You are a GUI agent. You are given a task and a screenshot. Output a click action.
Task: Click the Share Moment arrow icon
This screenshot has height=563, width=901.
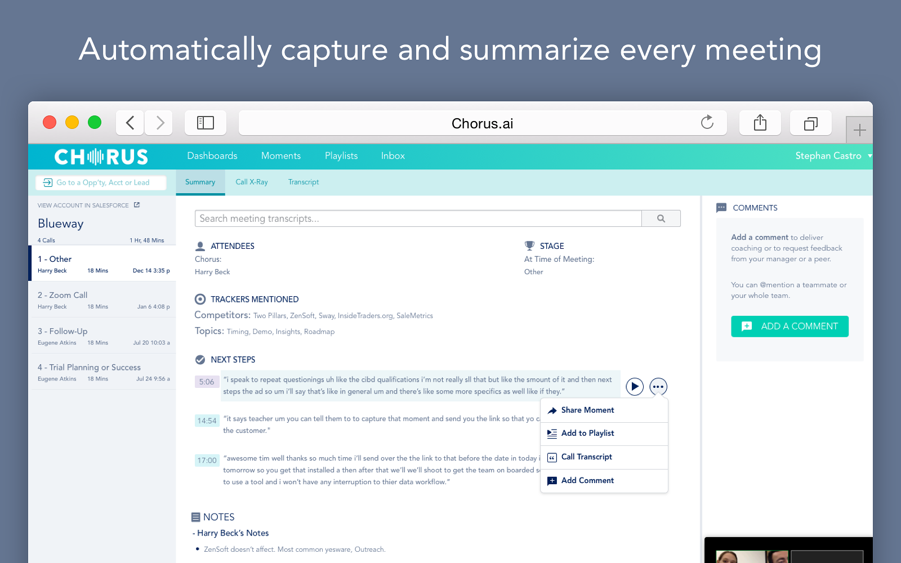[552, 410]
